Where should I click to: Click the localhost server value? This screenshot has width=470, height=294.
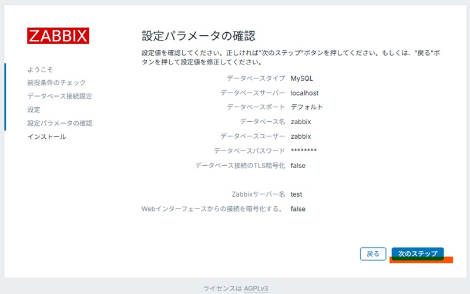pos(304,93)
